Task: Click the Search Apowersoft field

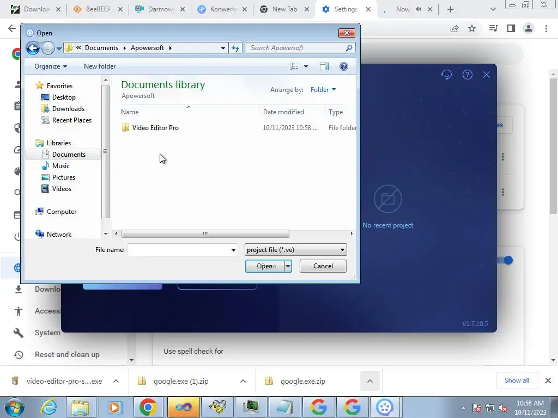Action: pyautogui.click(x=295, y=48)
